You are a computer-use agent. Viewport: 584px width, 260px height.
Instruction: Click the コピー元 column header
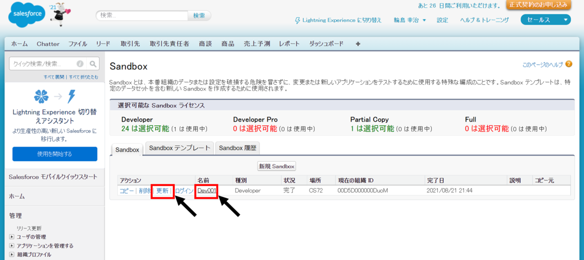pyautogui.click(x=545, y=180)
